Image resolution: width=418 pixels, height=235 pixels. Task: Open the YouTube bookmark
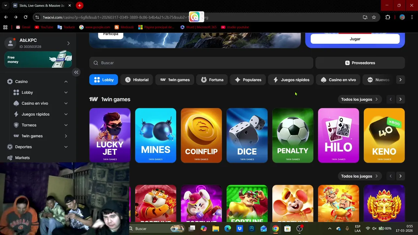(44, 27)
